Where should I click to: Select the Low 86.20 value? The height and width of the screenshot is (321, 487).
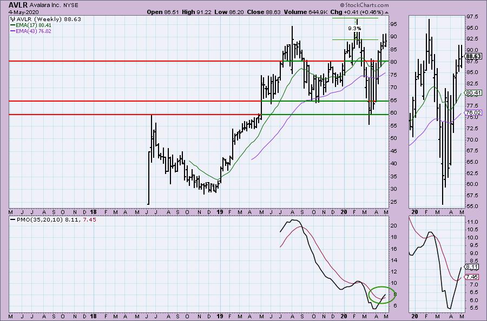tap(228, 12)
